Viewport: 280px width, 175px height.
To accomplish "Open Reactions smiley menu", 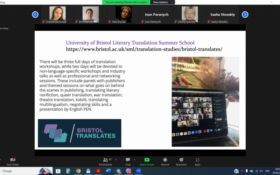I will point(181,162).
